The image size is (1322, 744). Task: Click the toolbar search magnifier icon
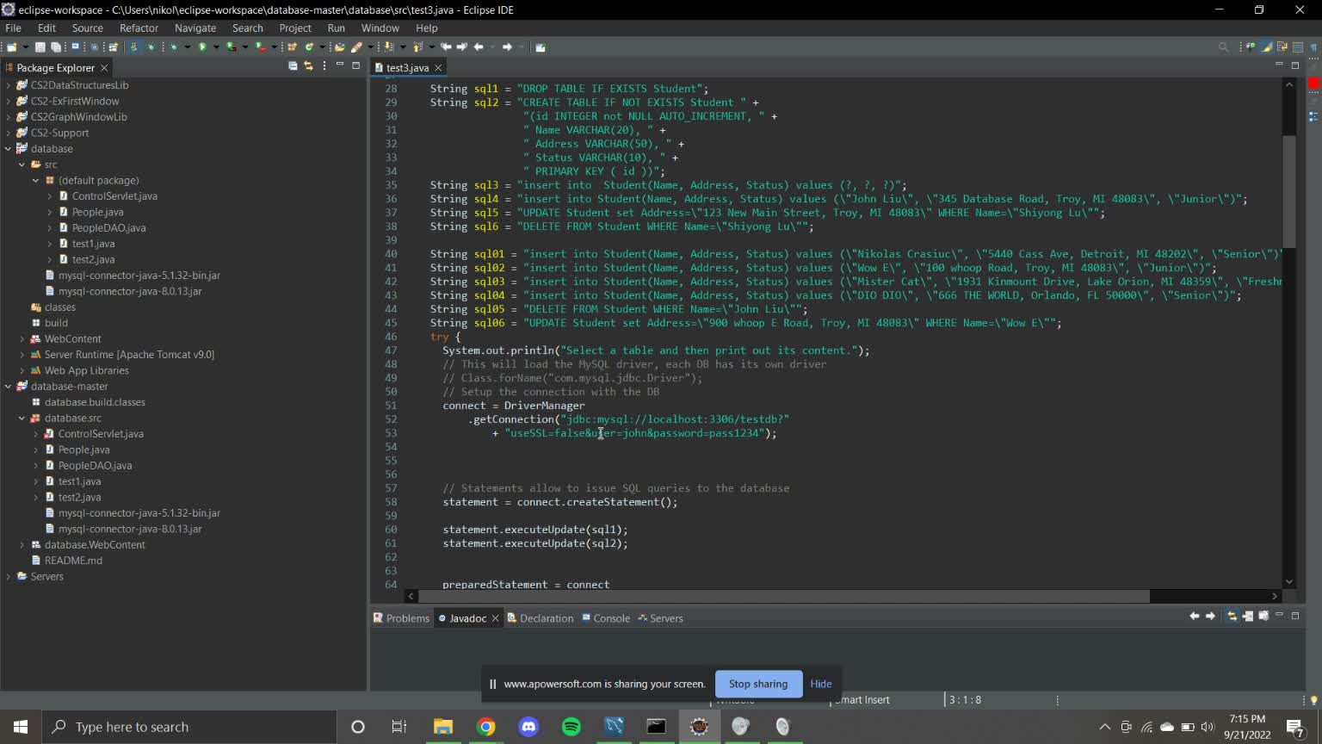coord(1223,47)
